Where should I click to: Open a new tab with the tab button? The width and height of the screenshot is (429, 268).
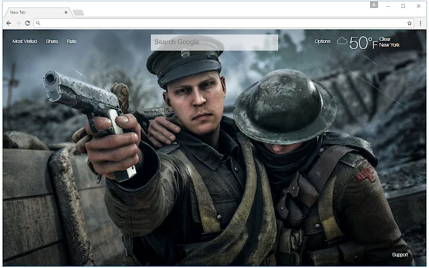pyautogui.click(x=78, y=13)
